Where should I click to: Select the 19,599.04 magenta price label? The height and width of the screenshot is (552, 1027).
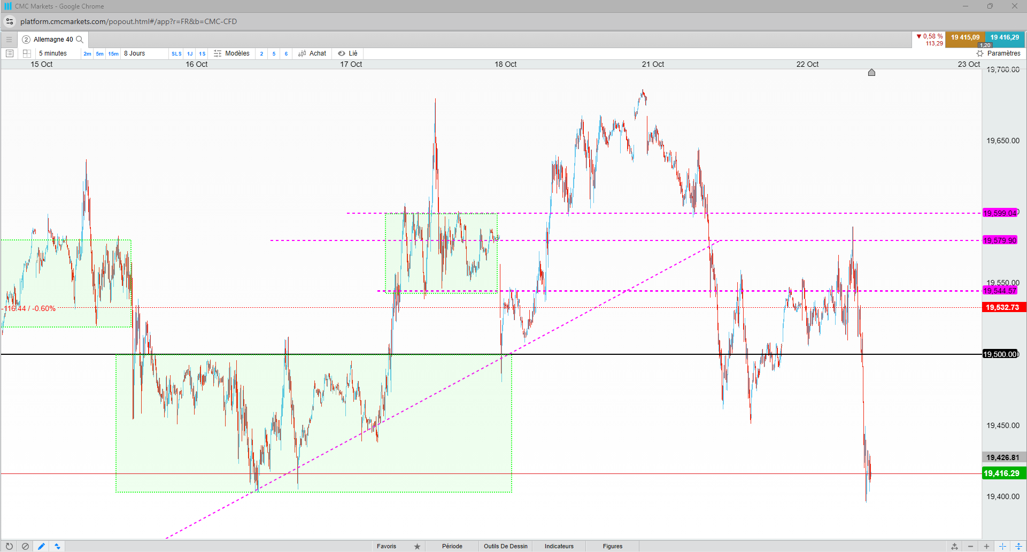pyautogui.click(x=1000, y=213)
